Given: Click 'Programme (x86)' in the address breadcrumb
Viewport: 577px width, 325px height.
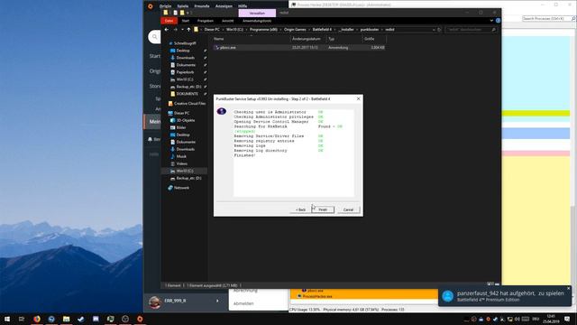Looking at the screenshot, I should tap(263, 30).
